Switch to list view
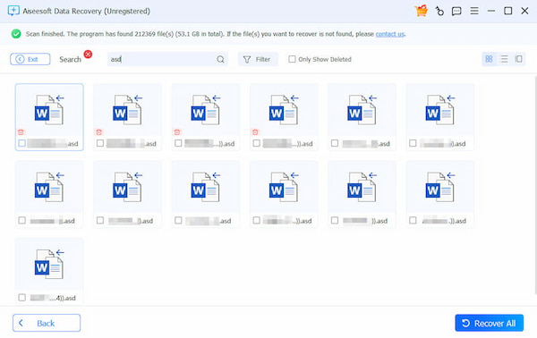This screenshot has height=338, width=537. pyautogui.click(x=504, y=59)
